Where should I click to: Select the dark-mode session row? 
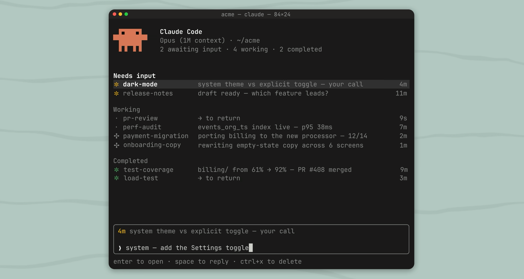pyautogui.click(x=261, y=84)
